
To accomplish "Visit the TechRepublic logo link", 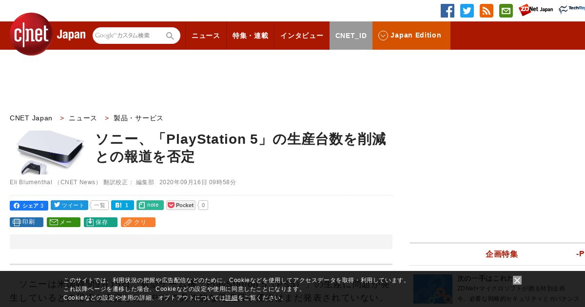I will pos(572,10).
